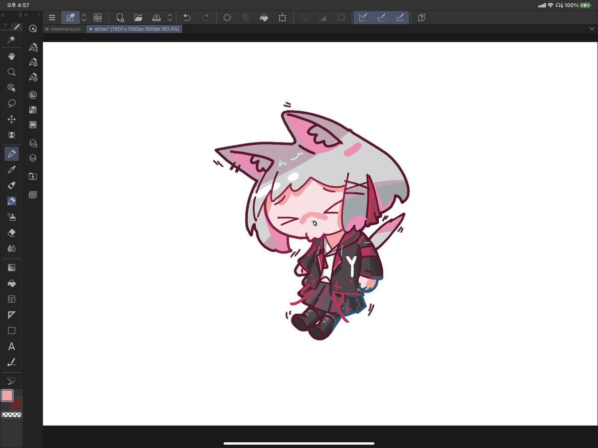Select the Move layer tool
The height and width of the screenshot is (448, 598).
coord(11,120)
